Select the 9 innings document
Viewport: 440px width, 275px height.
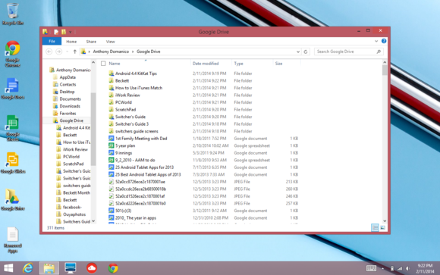(124, 153)
